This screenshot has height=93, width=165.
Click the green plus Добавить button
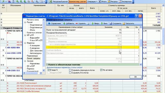point(69,24)
